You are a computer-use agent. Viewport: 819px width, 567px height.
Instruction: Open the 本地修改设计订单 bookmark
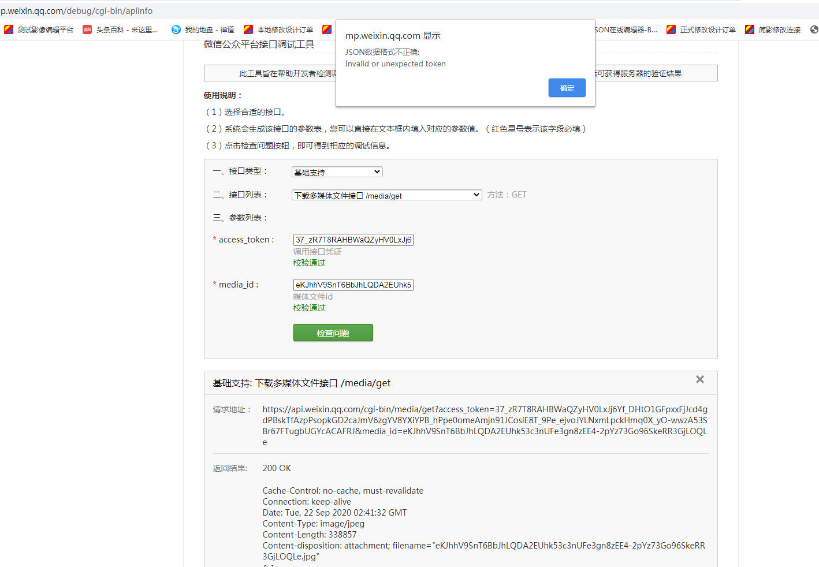point(278,29)
